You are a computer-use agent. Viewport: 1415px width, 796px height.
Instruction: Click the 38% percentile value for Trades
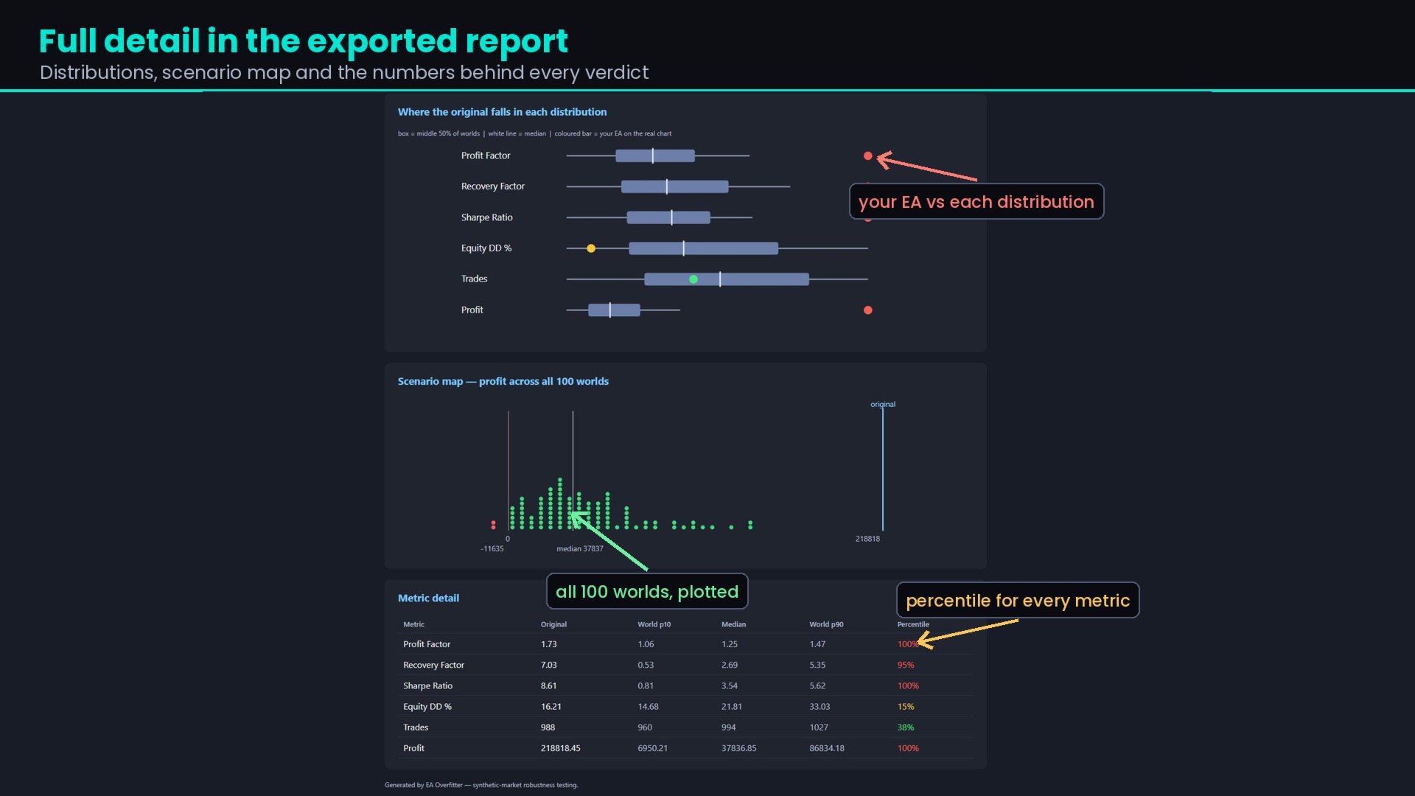[x=906, y=727]
